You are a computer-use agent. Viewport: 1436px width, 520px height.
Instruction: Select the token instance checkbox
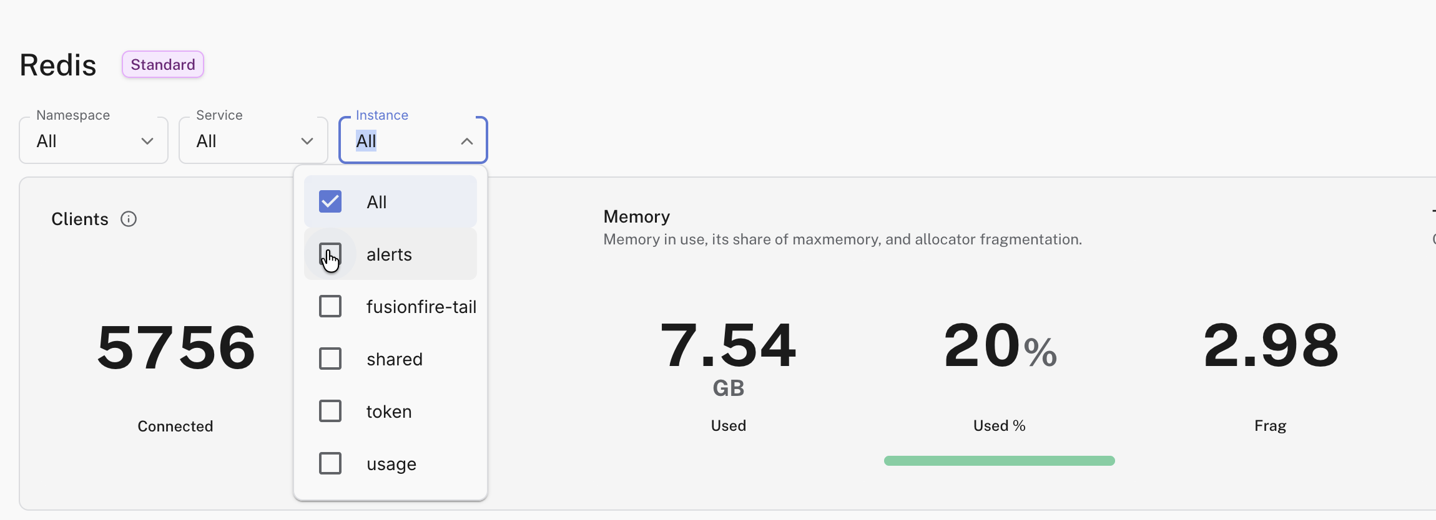[330, 411]
